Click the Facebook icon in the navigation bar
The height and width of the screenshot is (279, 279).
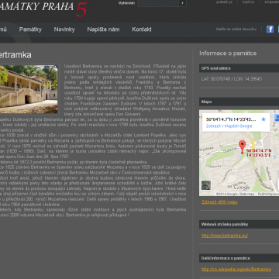tap(270, 29)
